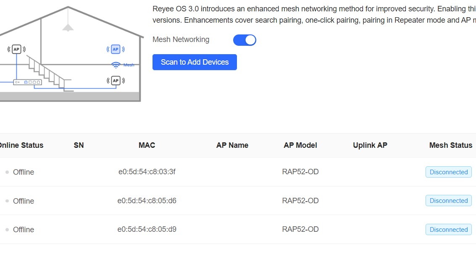Click the ceiling lamp icon in house diagram
476x270 pixels.
[68, 27]
